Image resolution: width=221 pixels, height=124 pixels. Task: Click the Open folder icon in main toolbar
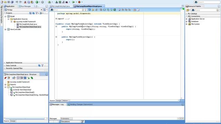6,2
